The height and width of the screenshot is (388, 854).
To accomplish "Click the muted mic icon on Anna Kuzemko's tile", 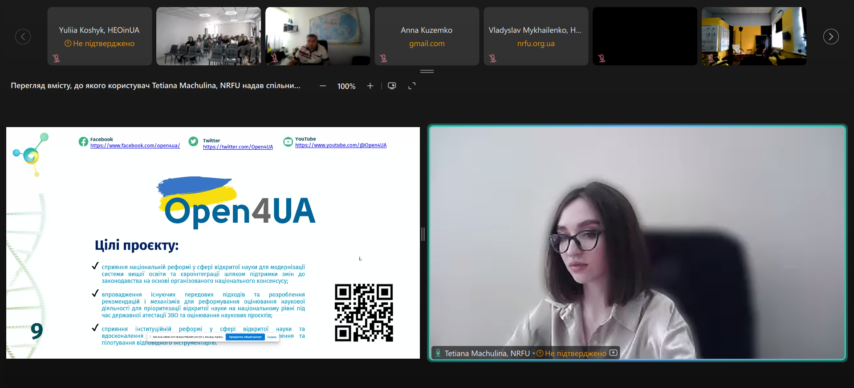I will 383,58.
